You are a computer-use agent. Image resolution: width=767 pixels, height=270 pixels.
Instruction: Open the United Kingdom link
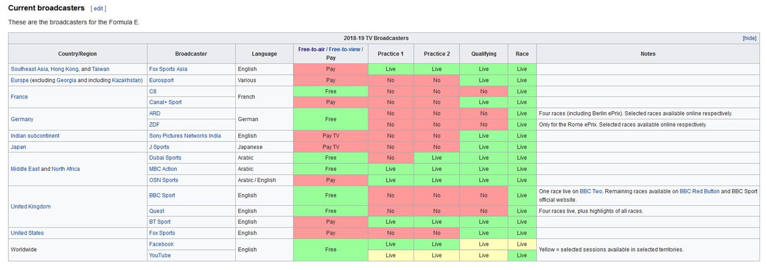pos(31,207)
